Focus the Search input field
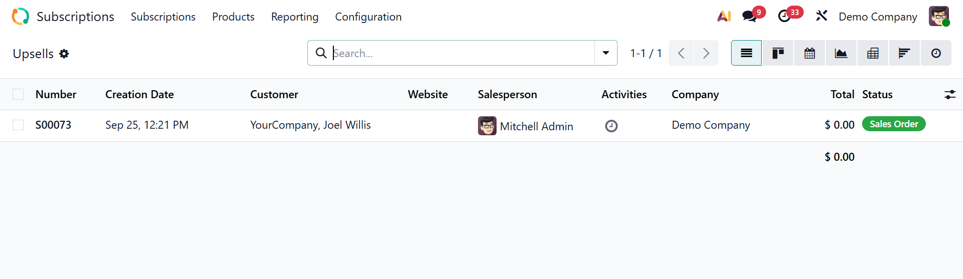This screenshot has width=963, height=279. tap(462, 53)
